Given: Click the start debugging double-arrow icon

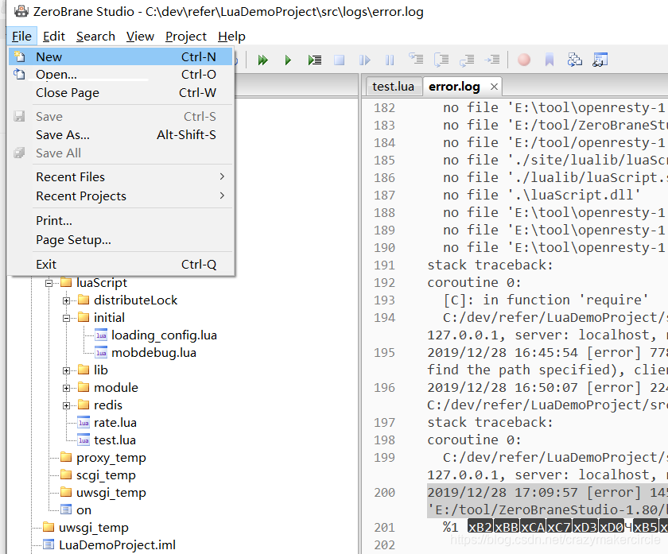Looking at the screenshot, I should click(263, 60).
